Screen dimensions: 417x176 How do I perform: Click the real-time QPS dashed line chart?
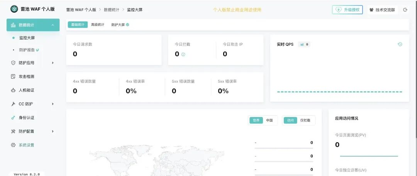[x=340, y=92]
